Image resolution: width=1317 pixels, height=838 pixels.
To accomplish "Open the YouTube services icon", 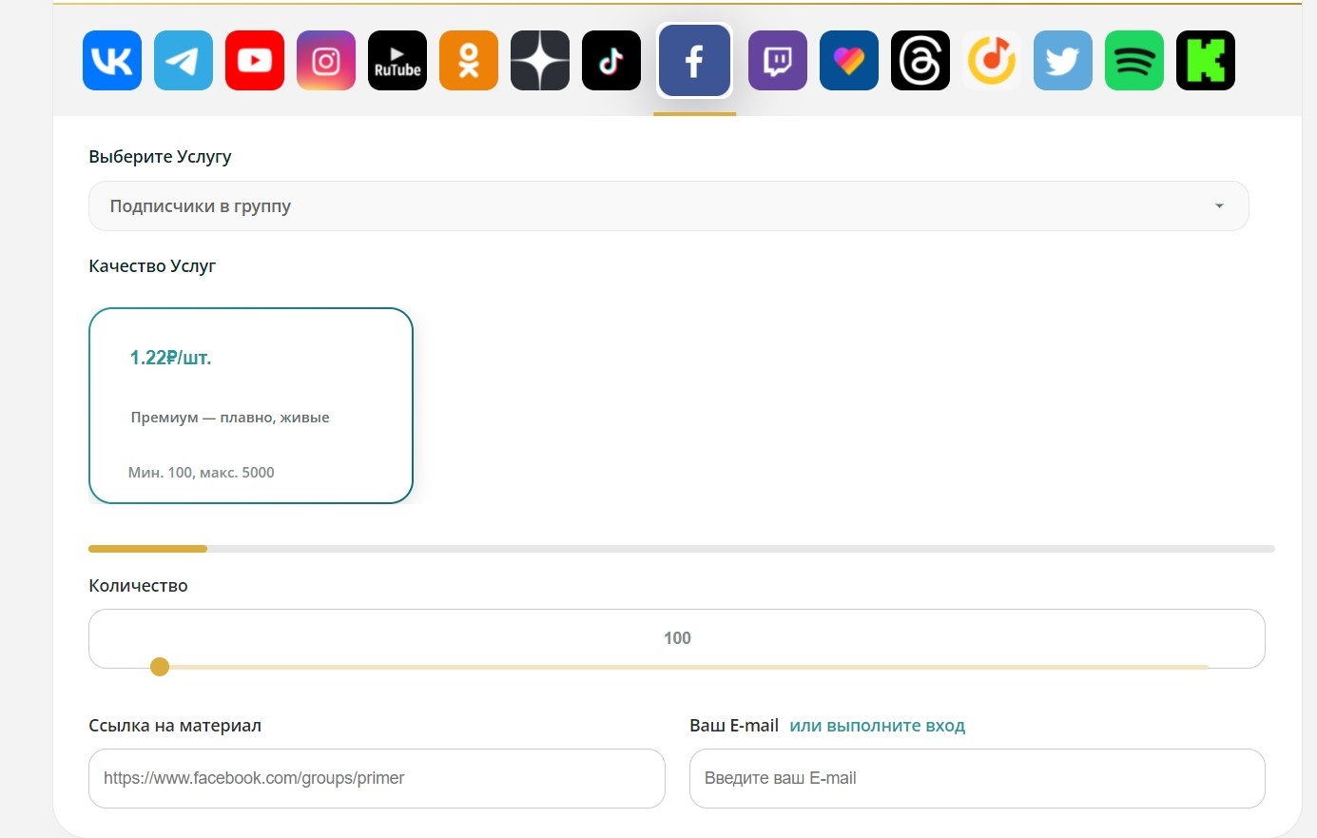I will (255, 61).
